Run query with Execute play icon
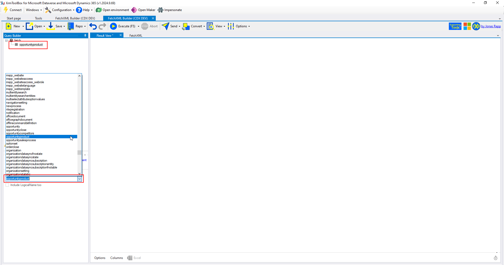 pyautogui.click(x=113, y=26)
